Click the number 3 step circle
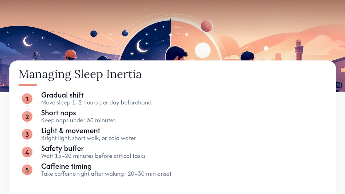Image resolution: width=345 pixels, height=194 pixels. tap(27, 134)
